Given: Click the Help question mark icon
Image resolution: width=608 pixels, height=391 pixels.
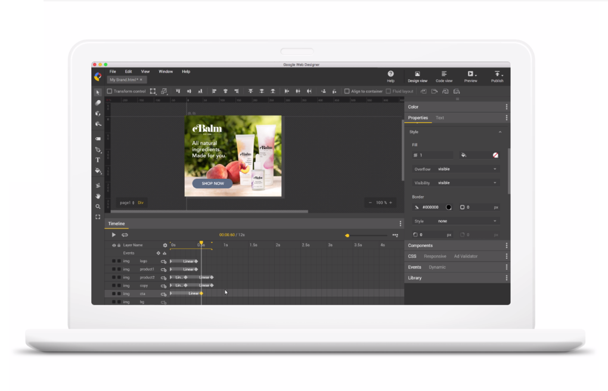Looking at the screenshot, I should (390, 74).
